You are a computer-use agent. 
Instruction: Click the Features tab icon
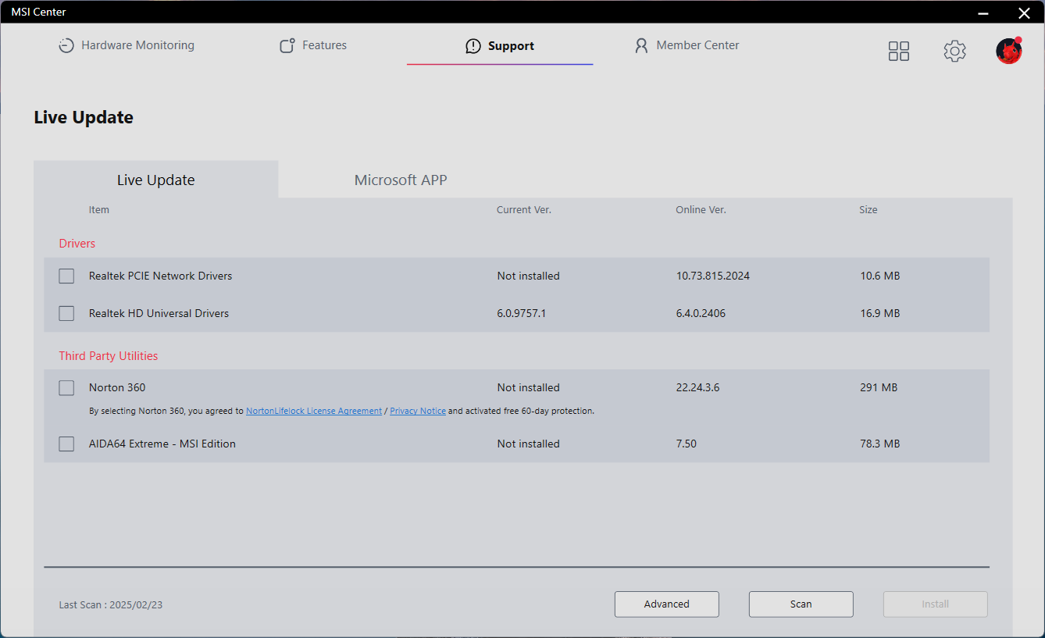(x=287, y=45)
